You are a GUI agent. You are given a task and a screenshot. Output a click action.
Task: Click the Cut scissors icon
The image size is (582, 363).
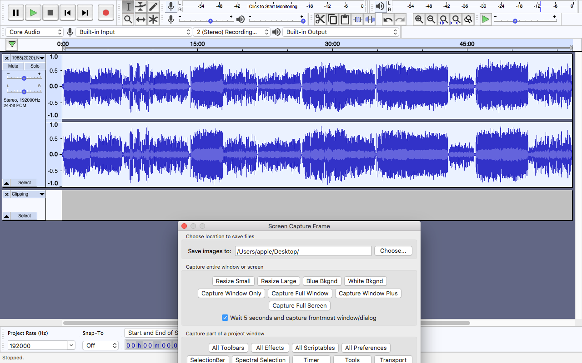[x=320, y=19]
